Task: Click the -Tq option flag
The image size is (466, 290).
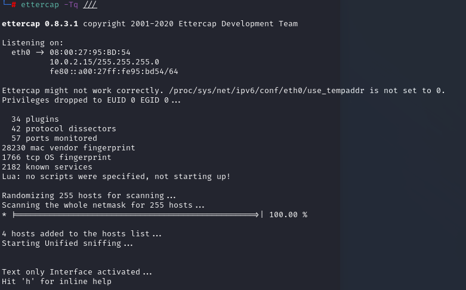Action: (71, 4)
